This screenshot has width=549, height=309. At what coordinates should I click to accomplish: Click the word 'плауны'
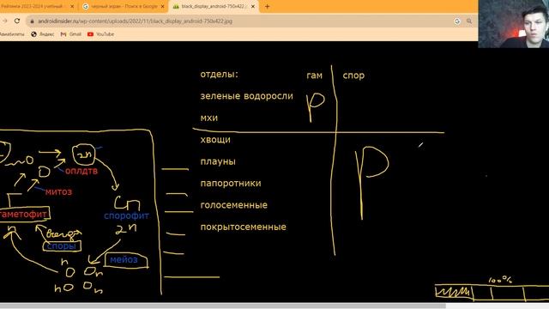[218, 161]
